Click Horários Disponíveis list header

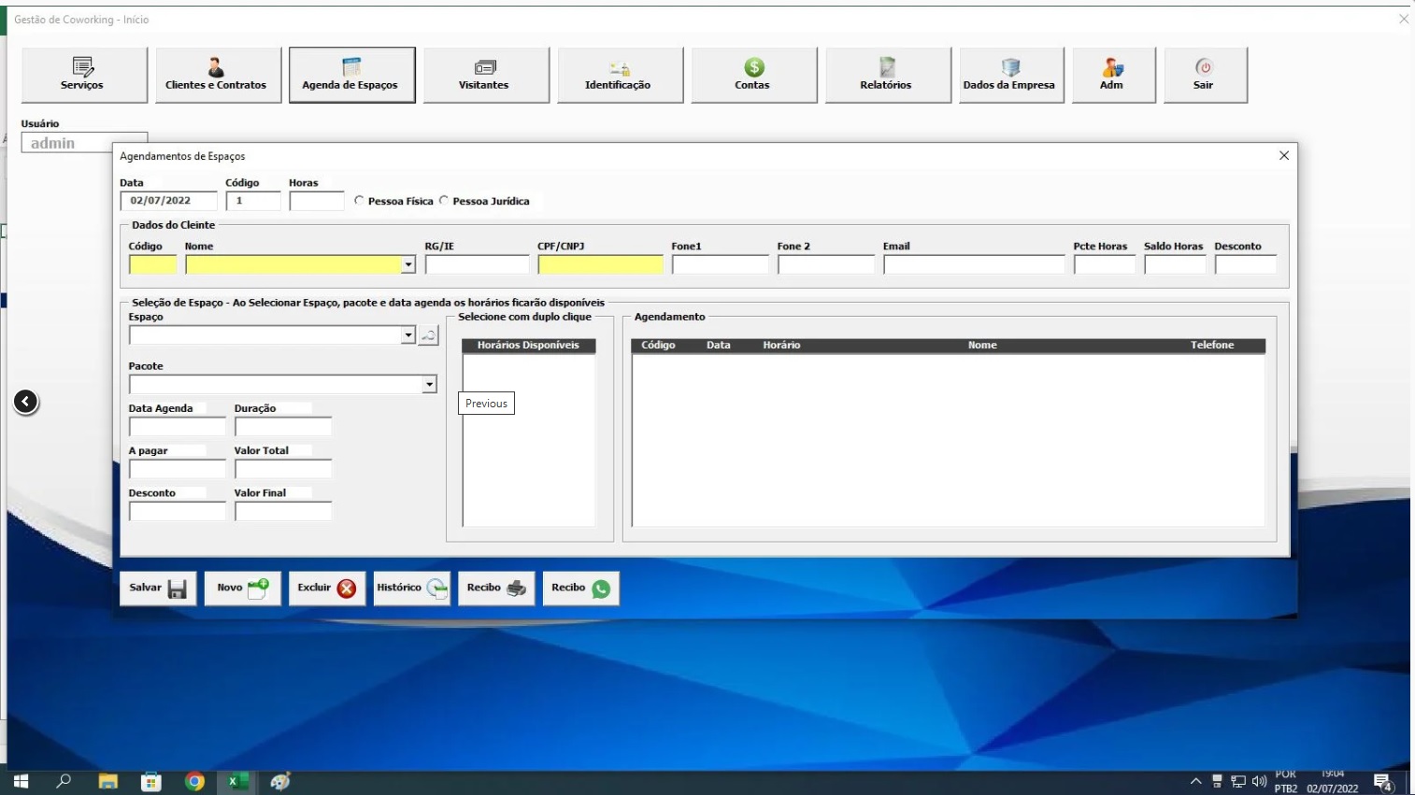(x=528, y=346)
